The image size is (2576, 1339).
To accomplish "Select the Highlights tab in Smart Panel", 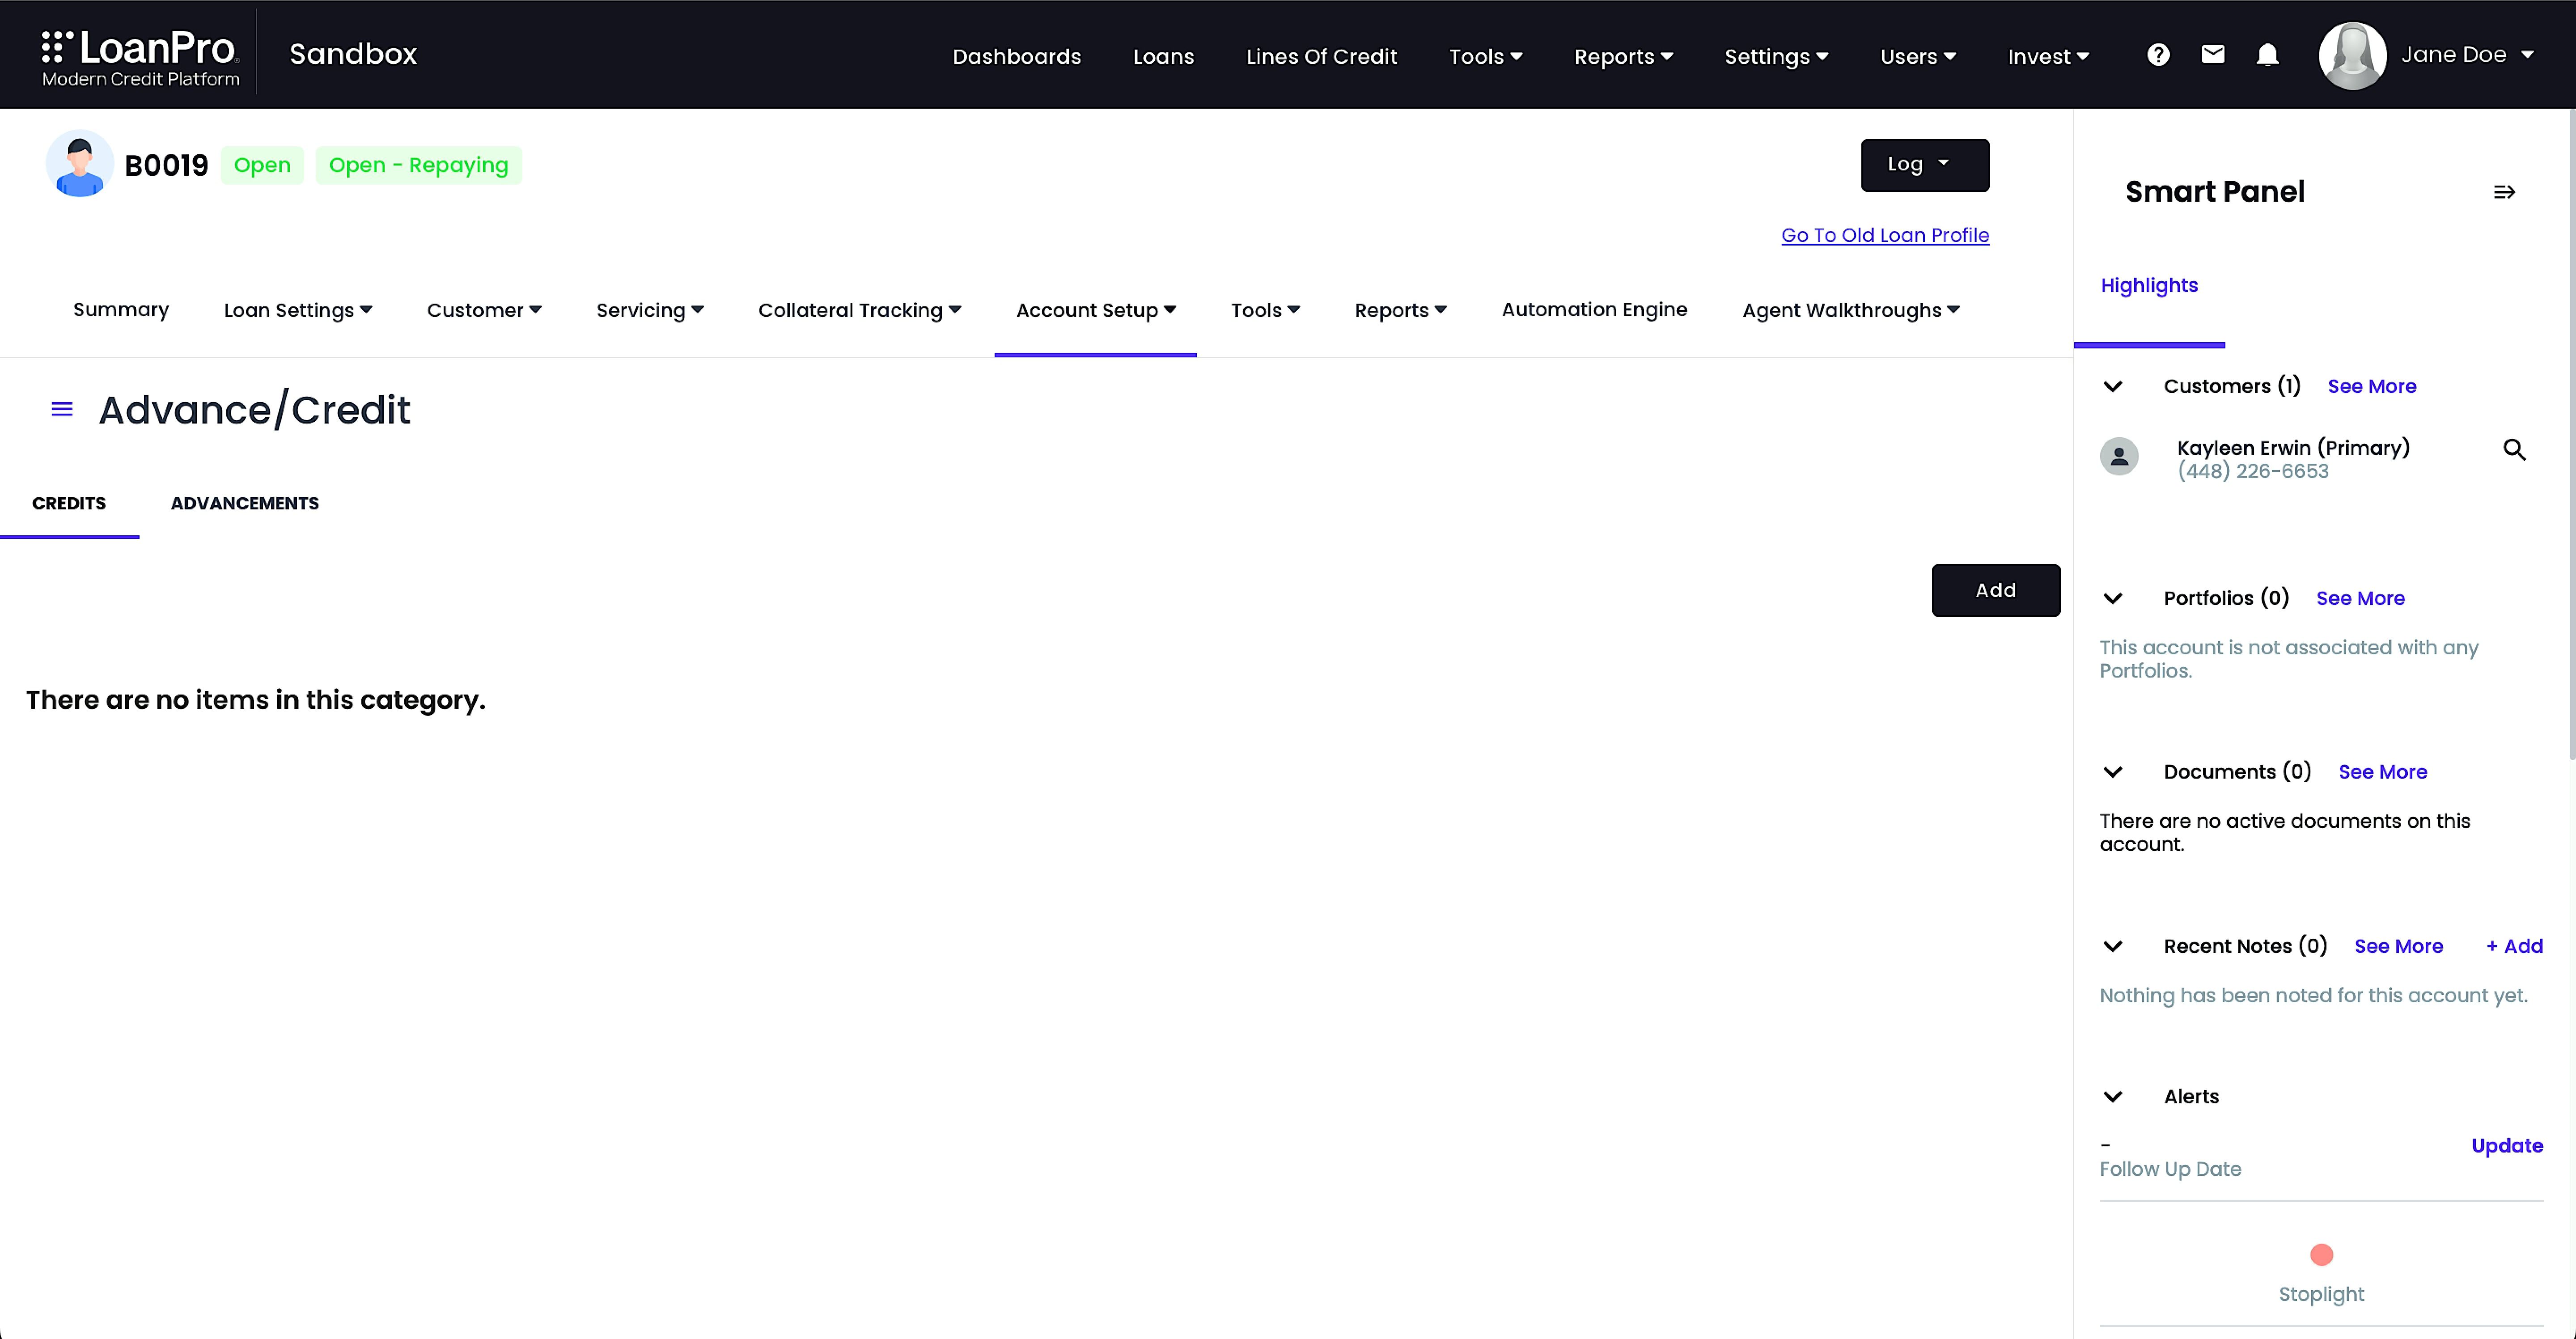I will 2149,286.
